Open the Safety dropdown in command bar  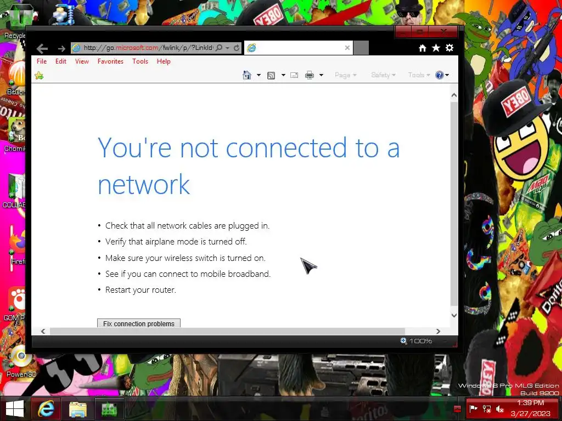(383, 75)
